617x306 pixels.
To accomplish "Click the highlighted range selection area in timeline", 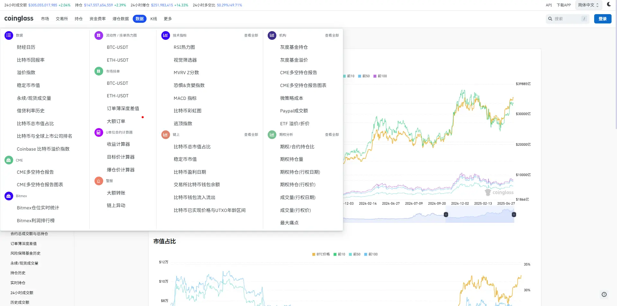I will point(480,214).
